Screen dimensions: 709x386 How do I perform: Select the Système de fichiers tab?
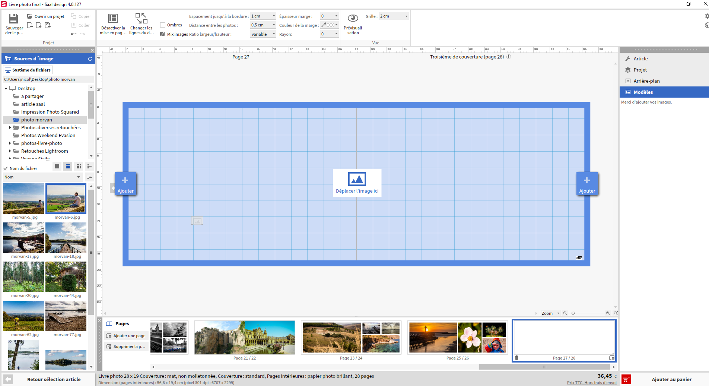click(28, 70)
